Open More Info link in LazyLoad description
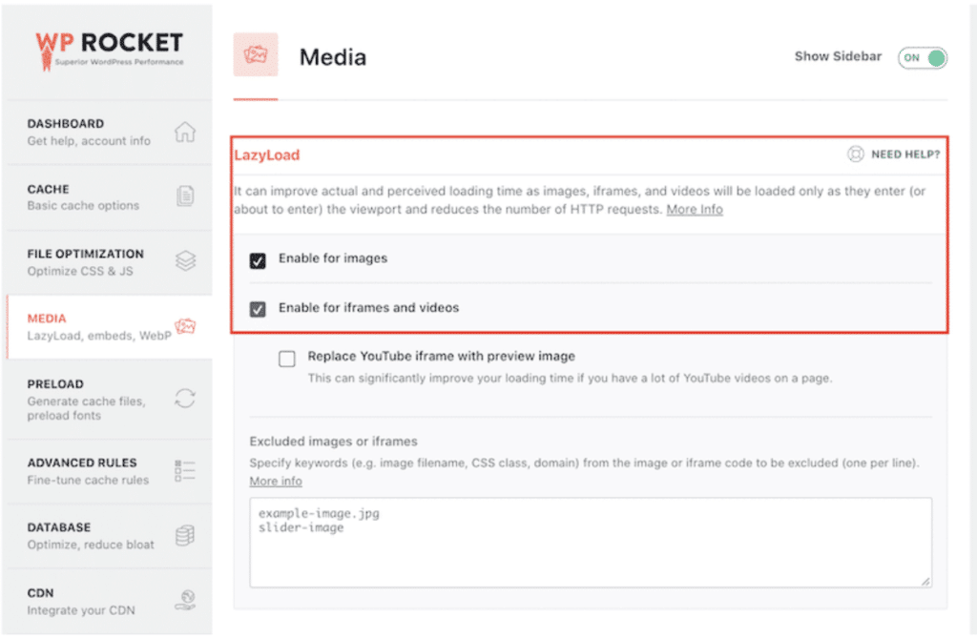 pos(695,210)
